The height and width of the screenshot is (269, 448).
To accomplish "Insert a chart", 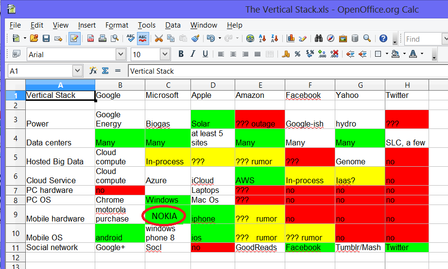I will pos(291,38).
